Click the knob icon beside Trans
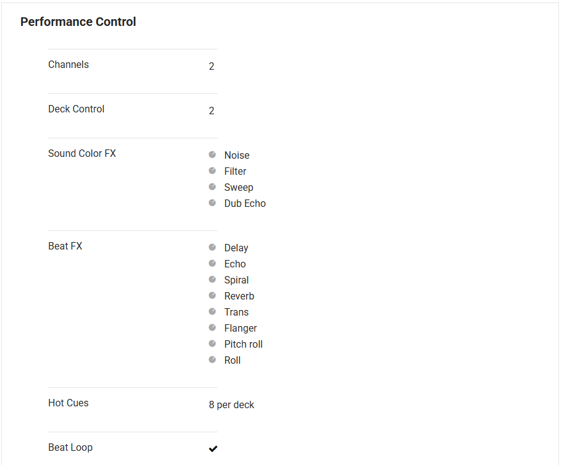 tap(212, 311)
